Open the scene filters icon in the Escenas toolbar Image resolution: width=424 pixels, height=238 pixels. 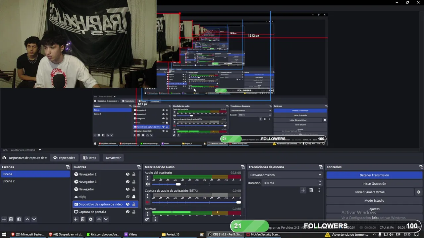[x=19, y=219]
